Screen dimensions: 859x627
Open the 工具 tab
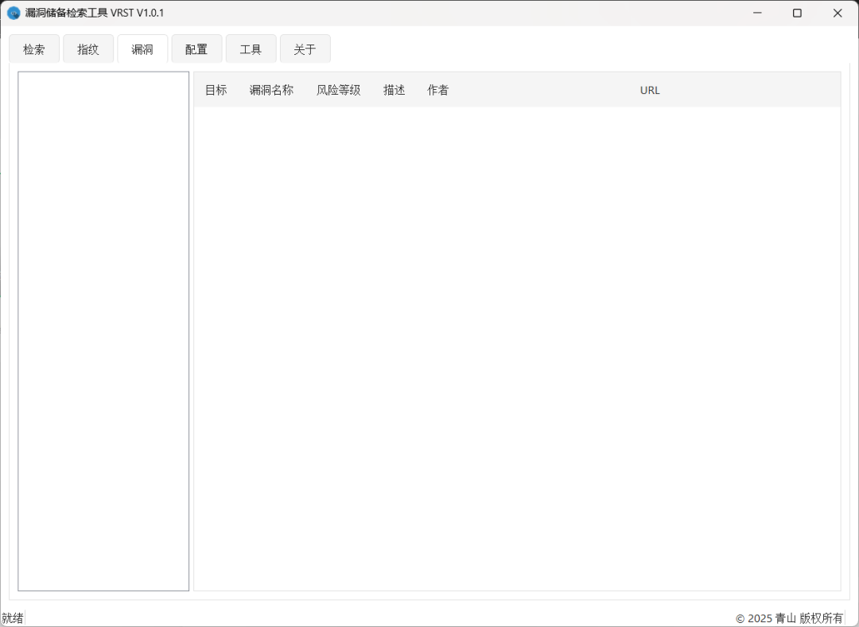251,49
